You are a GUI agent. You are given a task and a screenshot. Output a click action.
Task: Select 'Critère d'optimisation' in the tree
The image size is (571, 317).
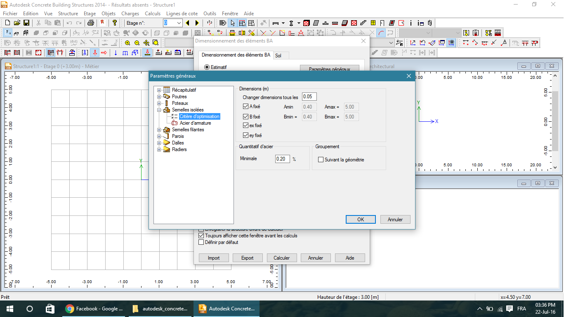[x=199, y=116]
